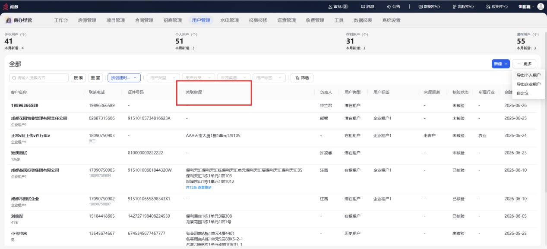This screenshot has height=249, width=547.
Task: Click 共12条 查看更多 link
Action: pyautogui.click(x=199, y=187)
